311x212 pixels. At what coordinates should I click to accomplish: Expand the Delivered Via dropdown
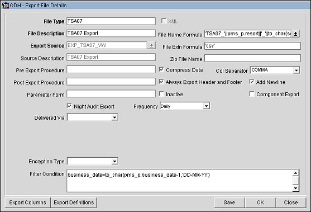coord(114,117)
